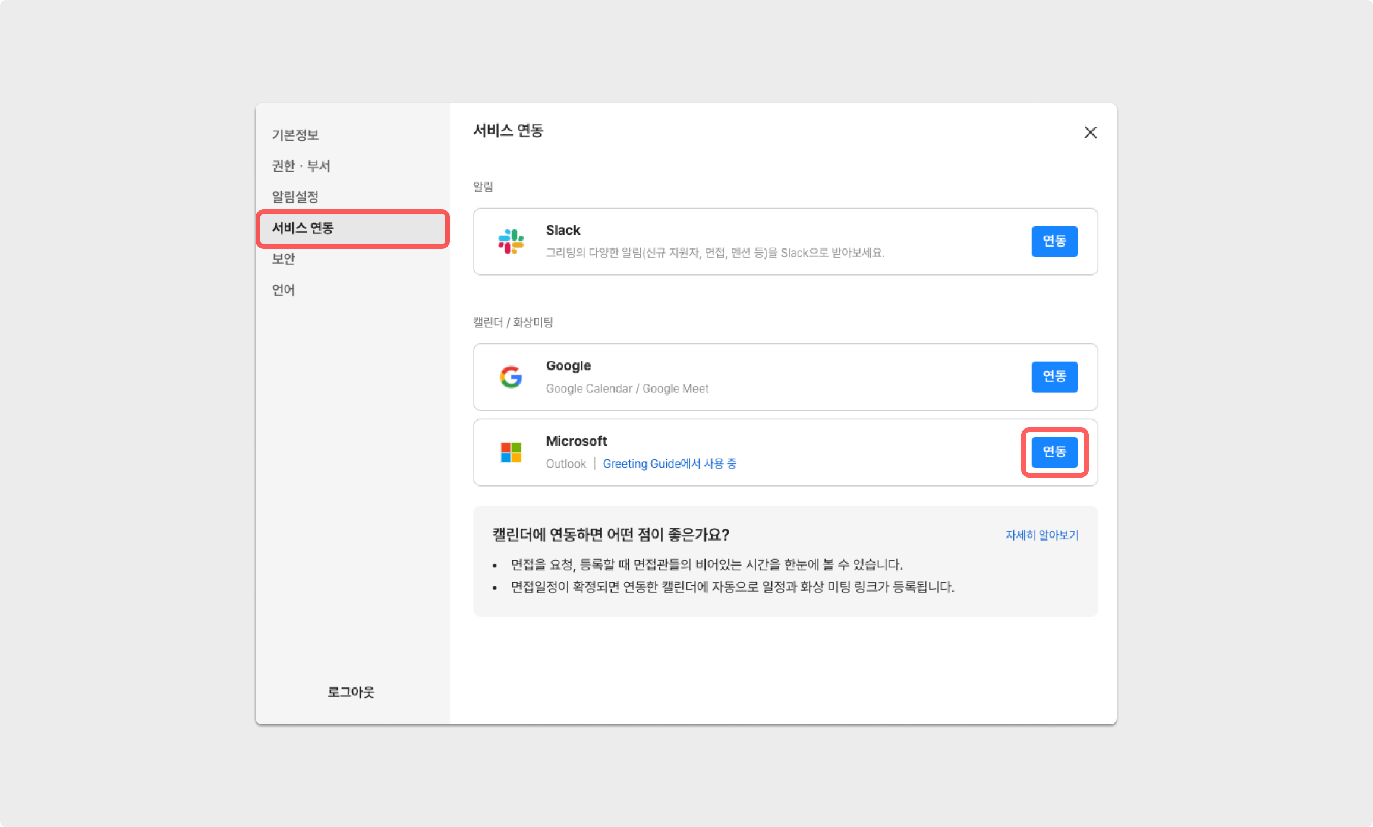Close the 서비스 연동 dialog

point(1090,132)
